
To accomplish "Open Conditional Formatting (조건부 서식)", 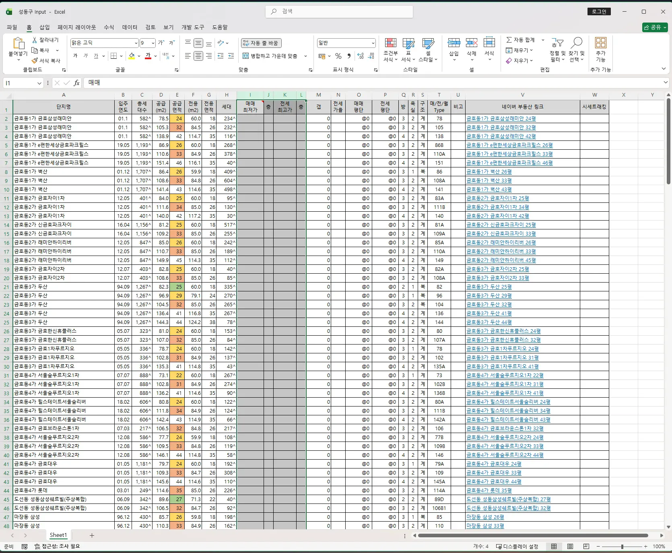I will (x=390, y=50).
